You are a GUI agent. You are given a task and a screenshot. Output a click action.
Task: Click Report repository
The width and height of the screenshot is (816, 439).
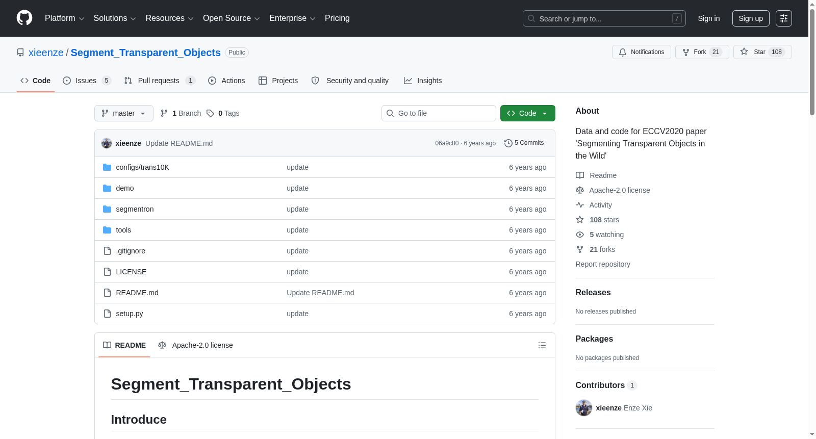click(603, 264)
